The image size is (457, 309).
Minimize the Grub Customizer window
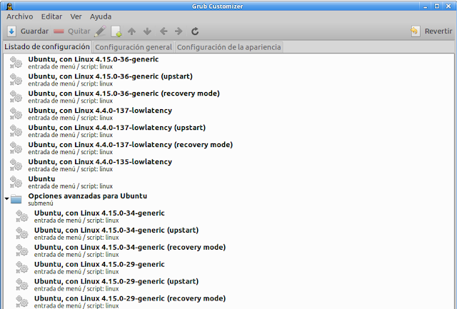coord(426,6)
